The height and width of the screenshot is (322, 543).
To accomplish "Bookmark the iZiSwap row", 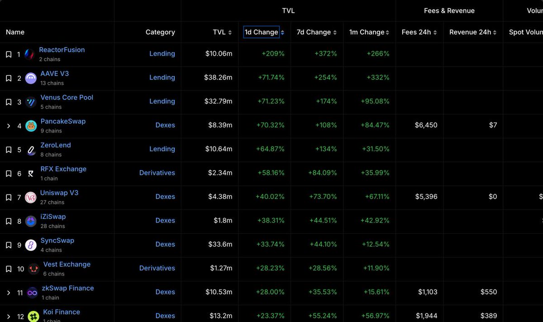I will (9, 221).
